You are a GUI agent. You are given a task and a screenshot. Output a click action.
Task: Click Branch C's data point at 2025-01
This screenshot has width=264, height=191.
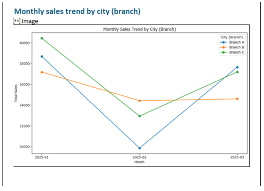click(42, 38)
